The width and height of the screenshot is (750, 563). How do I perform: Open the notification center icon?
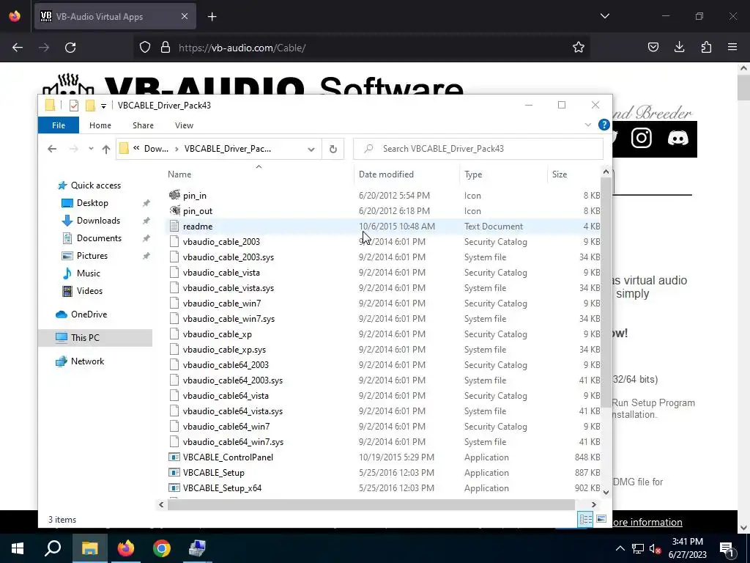(x=727, y=548)
